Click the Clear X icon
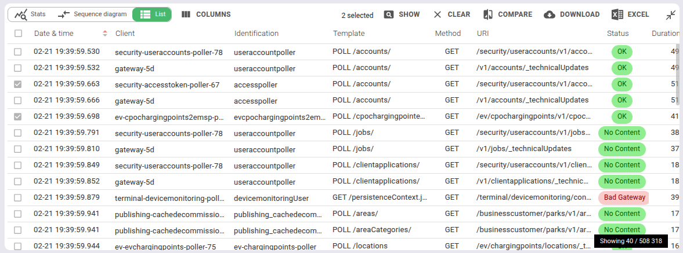The width and height of the screenshot is (683, 253). pyautogui.click(x=438, y=14)
